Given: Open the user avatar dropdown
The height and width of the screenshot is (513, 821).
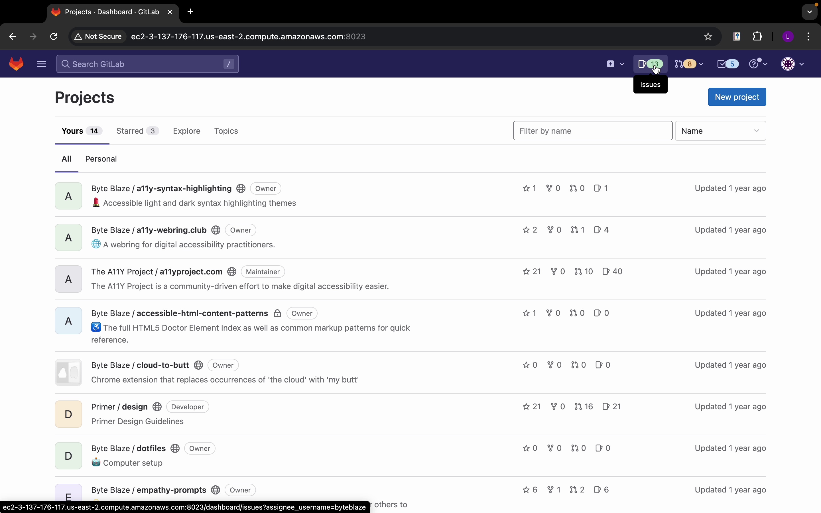Looking at the screenshot, I should point(792,64).
